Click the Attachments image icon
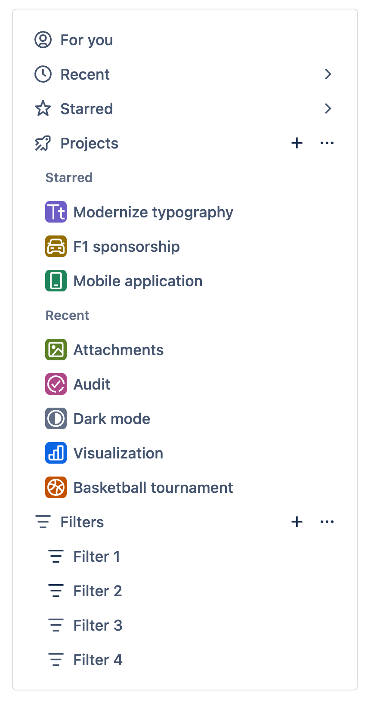 click(56, 350)
